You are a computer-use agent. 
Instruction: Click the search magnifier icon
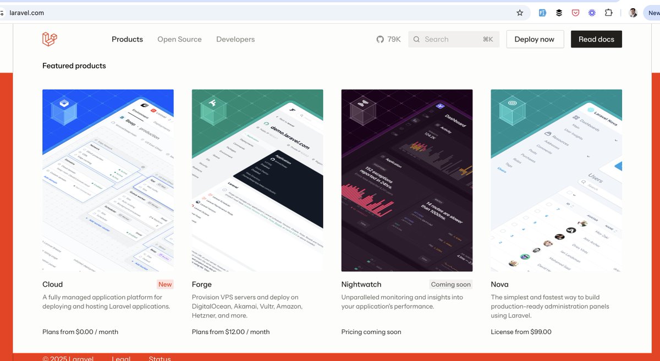416,39
